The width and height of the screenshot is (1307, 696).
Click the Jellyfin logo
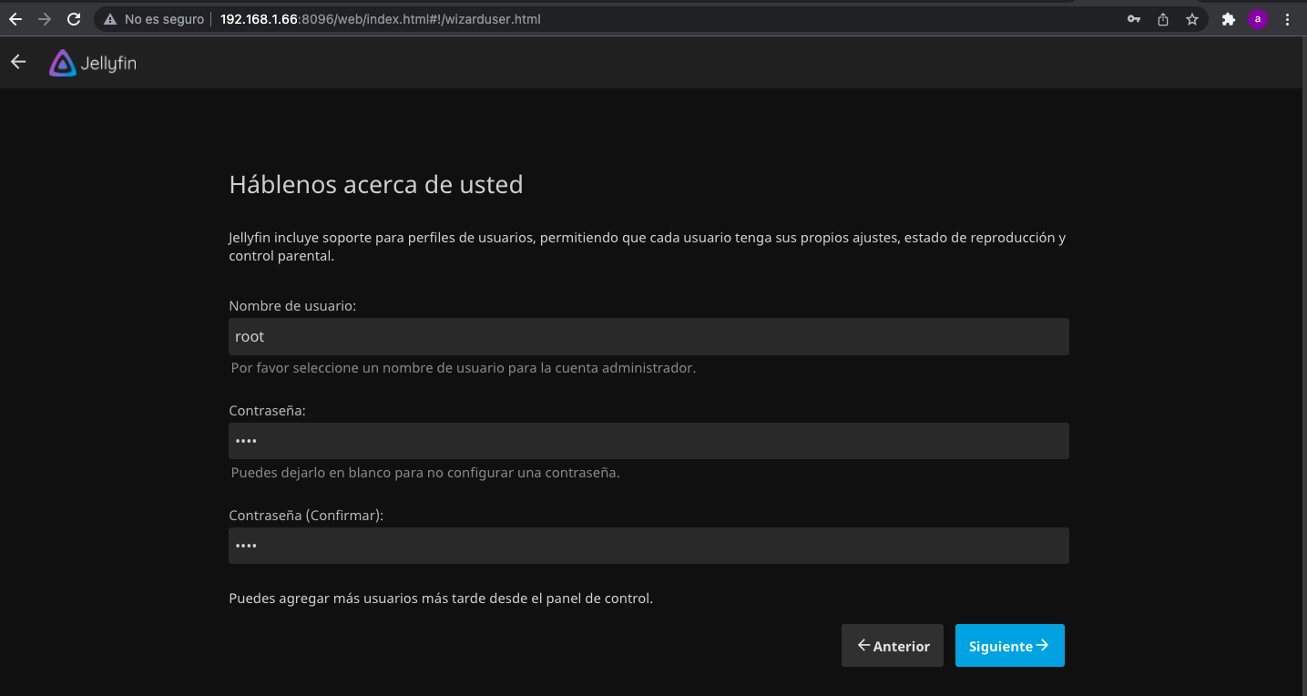point(93,63)
